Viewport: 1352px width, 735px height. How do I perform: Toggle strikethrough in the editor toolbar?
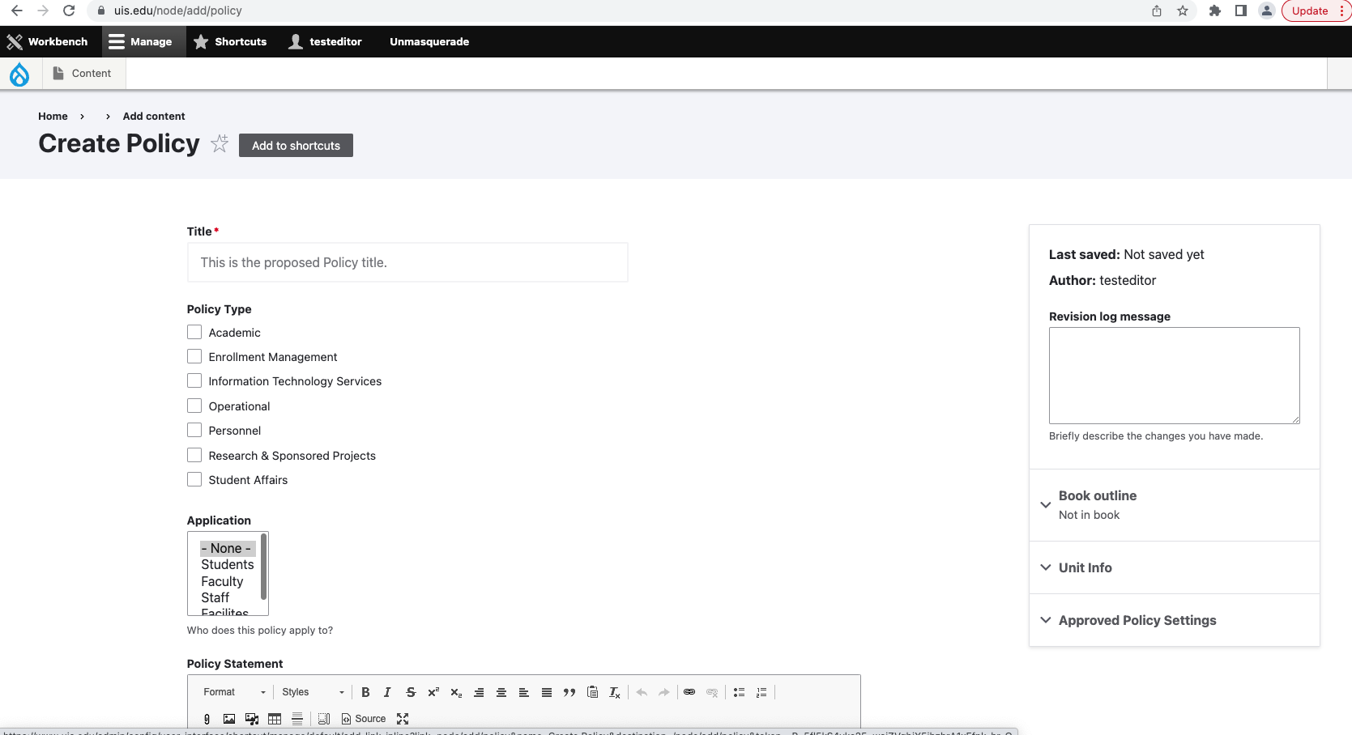[411, 692]
